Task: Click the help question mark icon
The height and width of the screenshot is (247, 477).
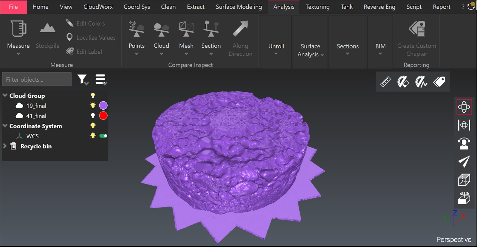Action: [463, 7]
